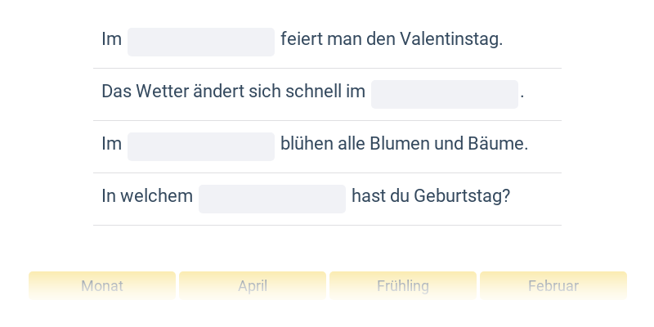Select the April word tile
This screenshot has width=654, height=327.
click(253, 286)
